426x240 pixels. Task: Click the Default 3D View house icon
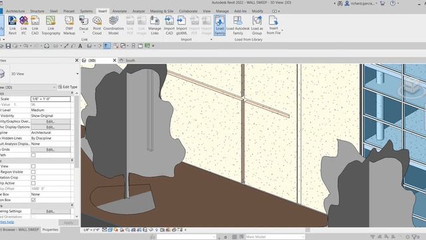pos(89,46)
